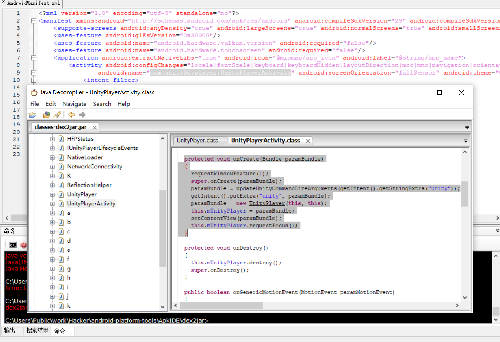Click the Search pencil toolbar icon
Viewport: 500px width, 342px height.
pyautogui.click(x=57, y=115)
